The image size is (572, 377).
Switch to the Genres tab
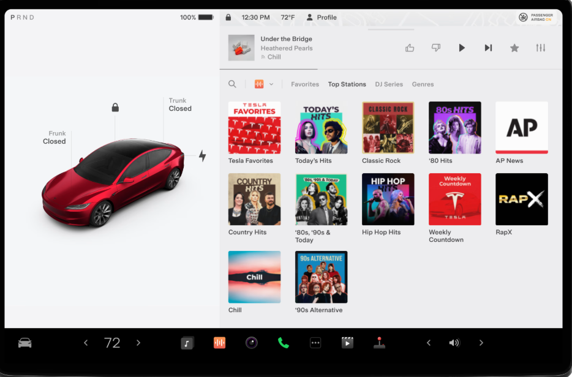click(423, 84)
